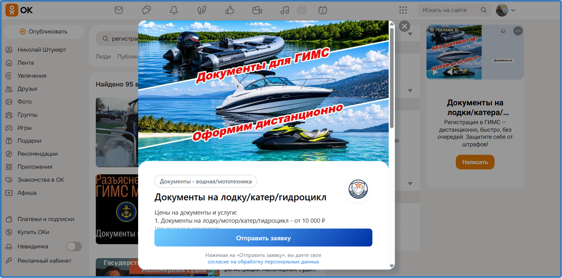This screenshot has height=278, width=562.
Task: Click Документы - водная/мототехника tag
Action: click(206, 181)
